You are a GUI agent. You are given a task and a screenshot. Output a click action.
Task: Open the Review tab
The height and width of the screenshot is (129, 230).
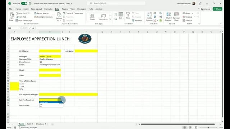pyautogui.click(x=65, y=9)
